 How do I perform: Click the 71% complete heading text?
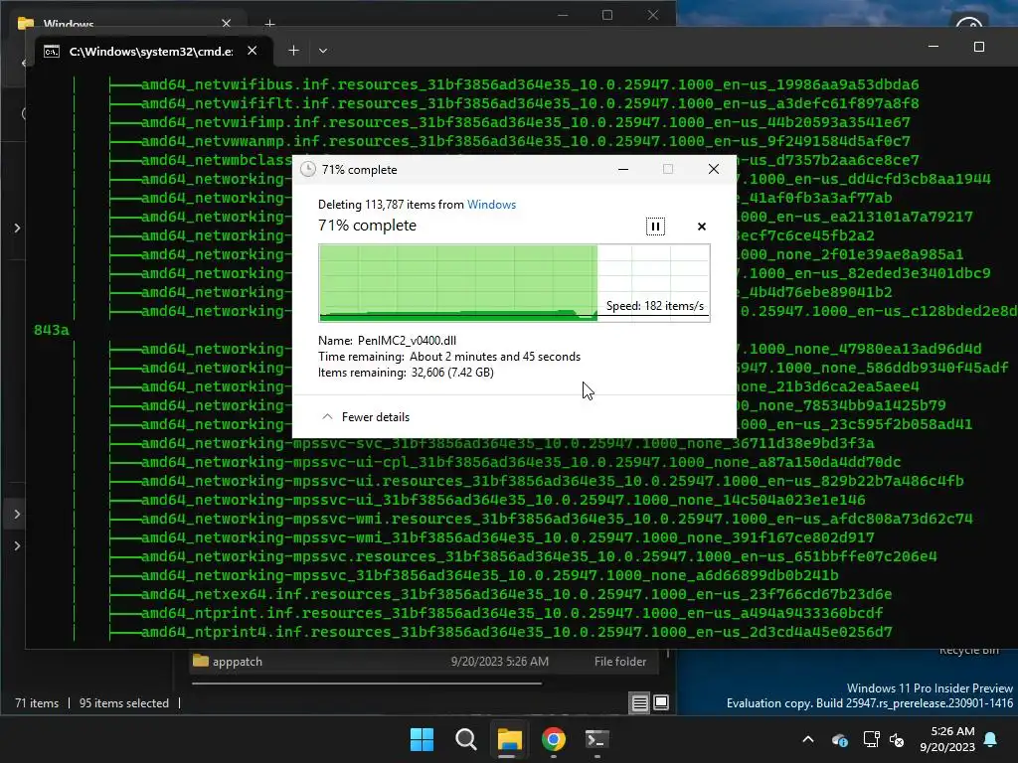point(367,226)
